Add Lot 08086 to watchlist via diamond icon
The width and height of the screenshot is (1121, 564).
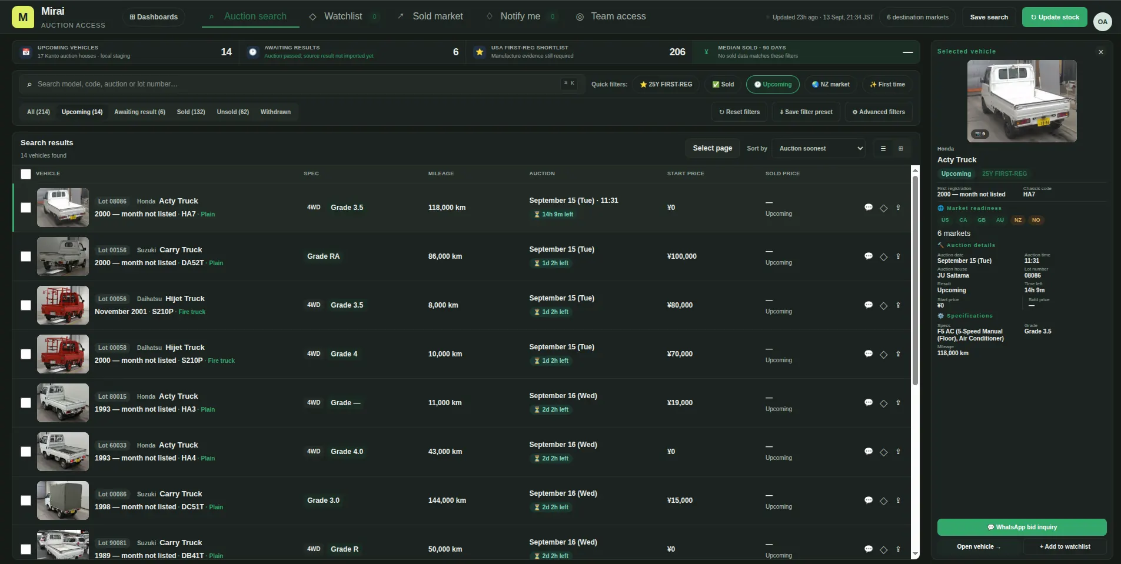[x=883, y=208]
